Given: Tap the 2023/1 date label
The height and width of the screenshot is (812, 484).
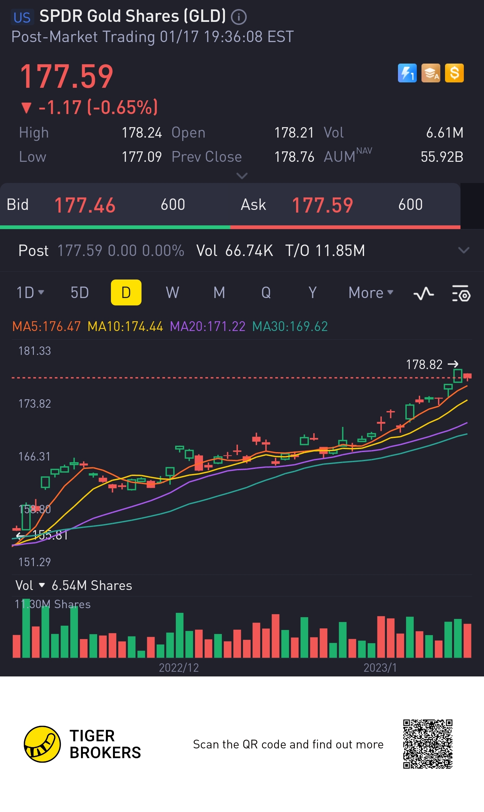Looking at the screenshot, I should coord(380,668).
